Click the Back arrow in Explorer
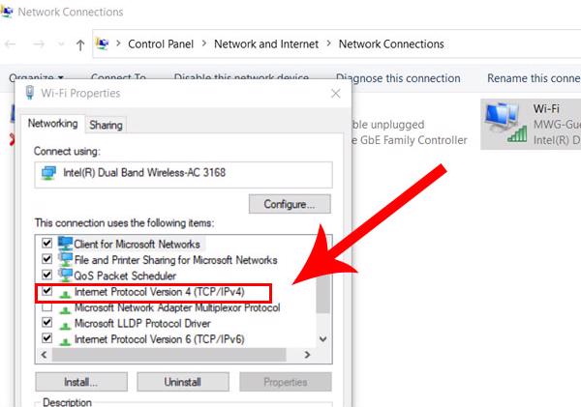Screen dimensions: 581x407 pyautogui.click(x=11, y=44)
